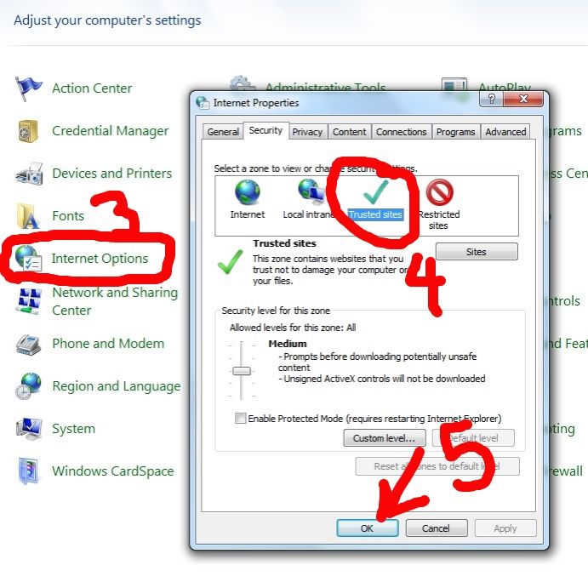Image resolution: width=588 pixels, height=582 pixels.
Task: Open the Action Center link
Action: (92, 88)
